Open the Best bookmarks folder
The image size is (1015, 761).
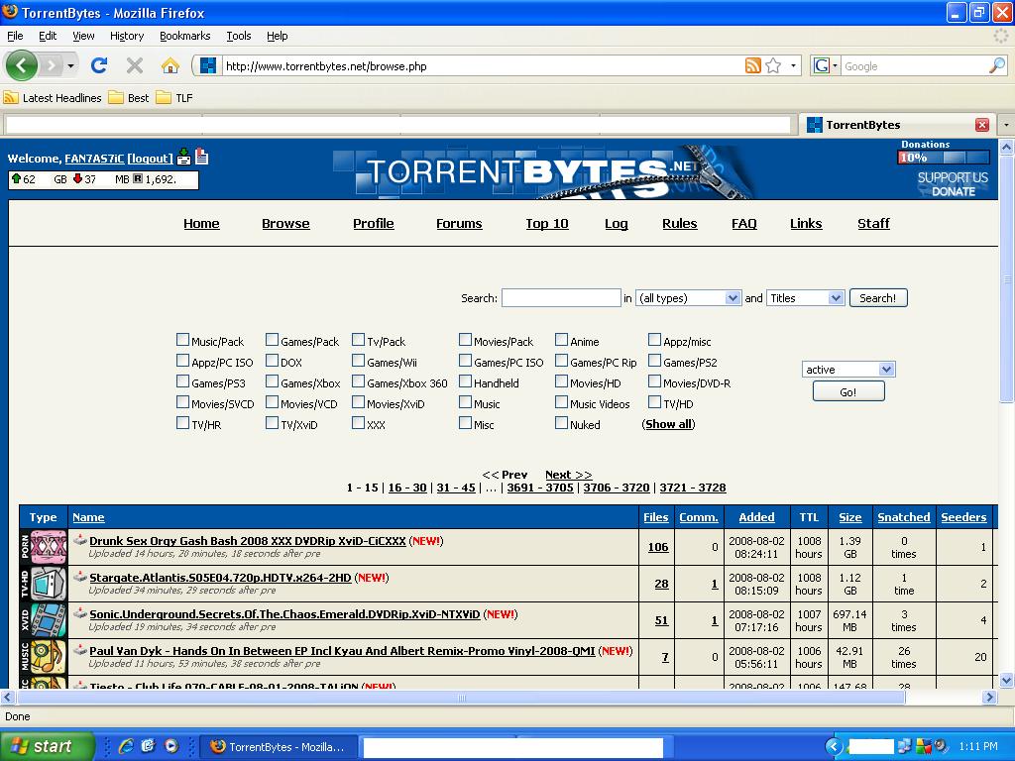pyautogui.click(x=129, y=98)
